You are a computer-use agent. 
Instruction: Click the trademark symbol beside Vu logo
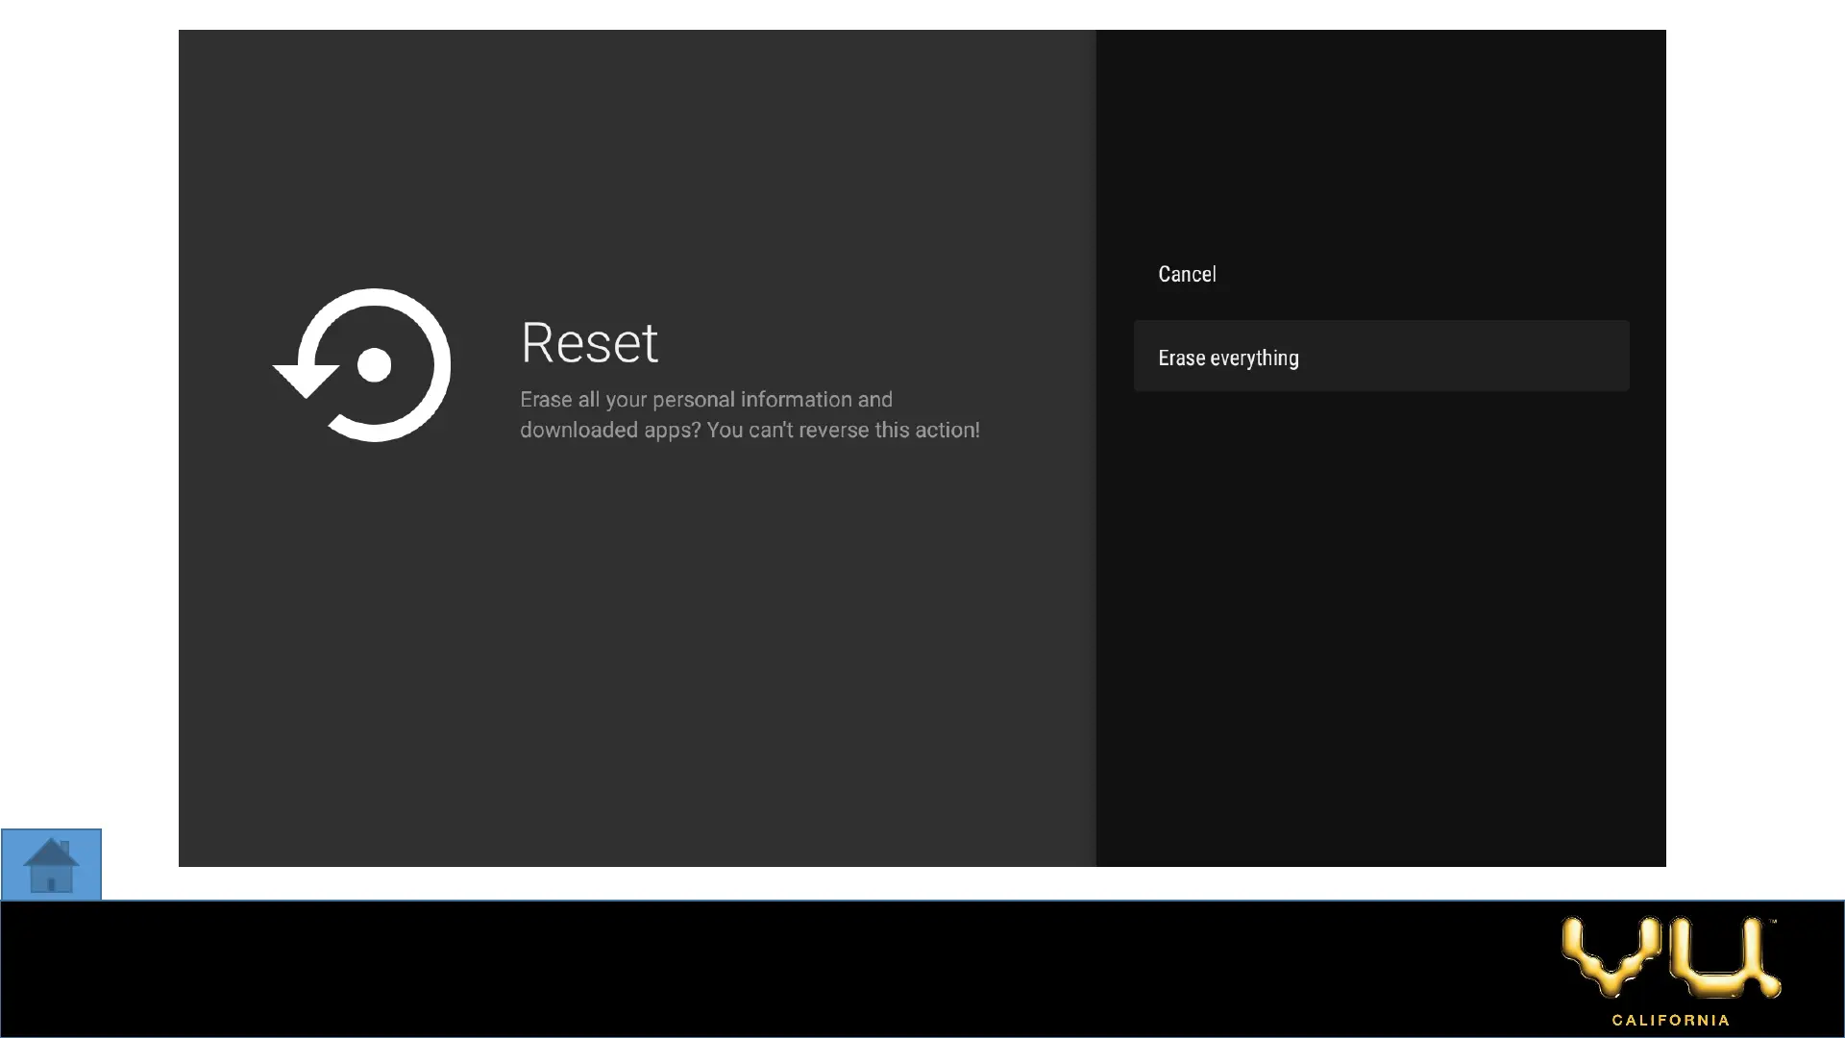click(1774, 922)
